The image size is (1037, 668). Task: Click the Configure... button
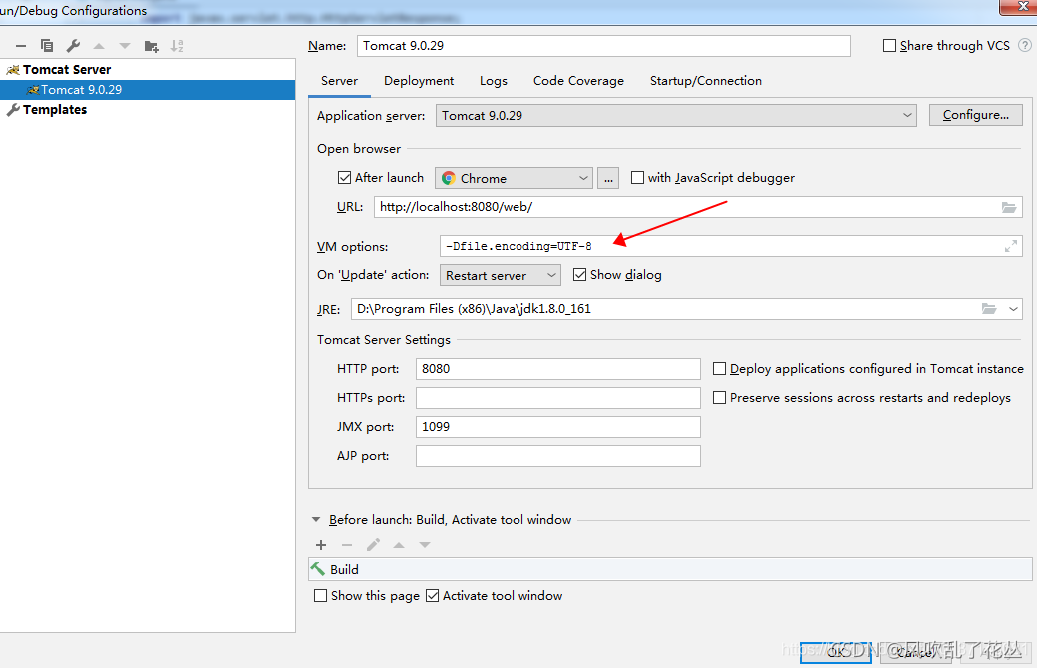coord(975,115)
